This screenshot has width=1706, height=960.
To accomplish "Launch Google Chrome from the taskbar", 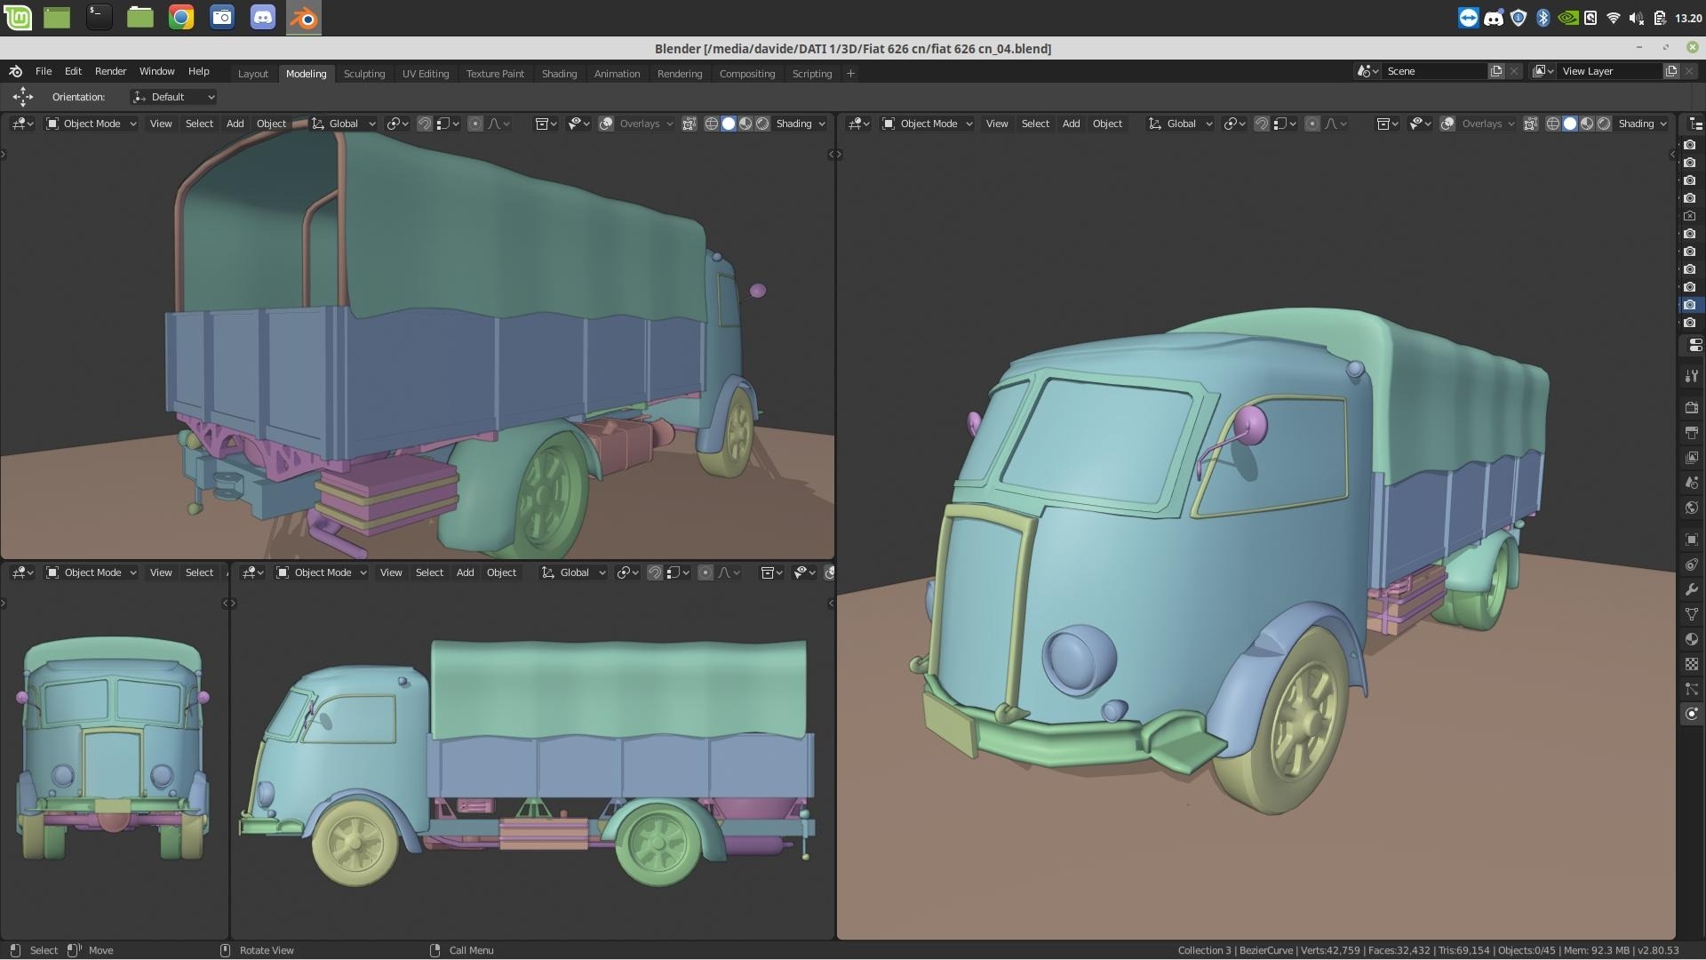I will (181, 17).
